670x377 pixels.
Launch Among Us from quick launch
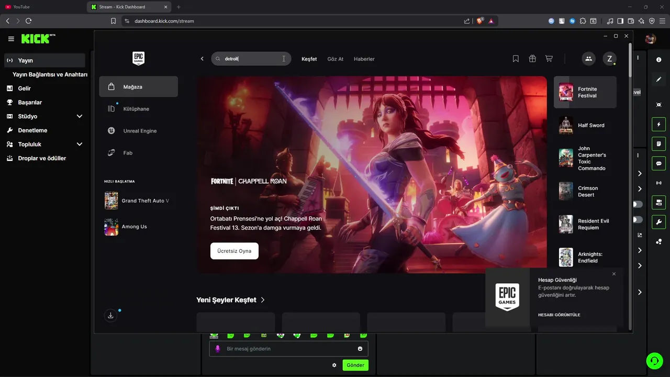138,227
